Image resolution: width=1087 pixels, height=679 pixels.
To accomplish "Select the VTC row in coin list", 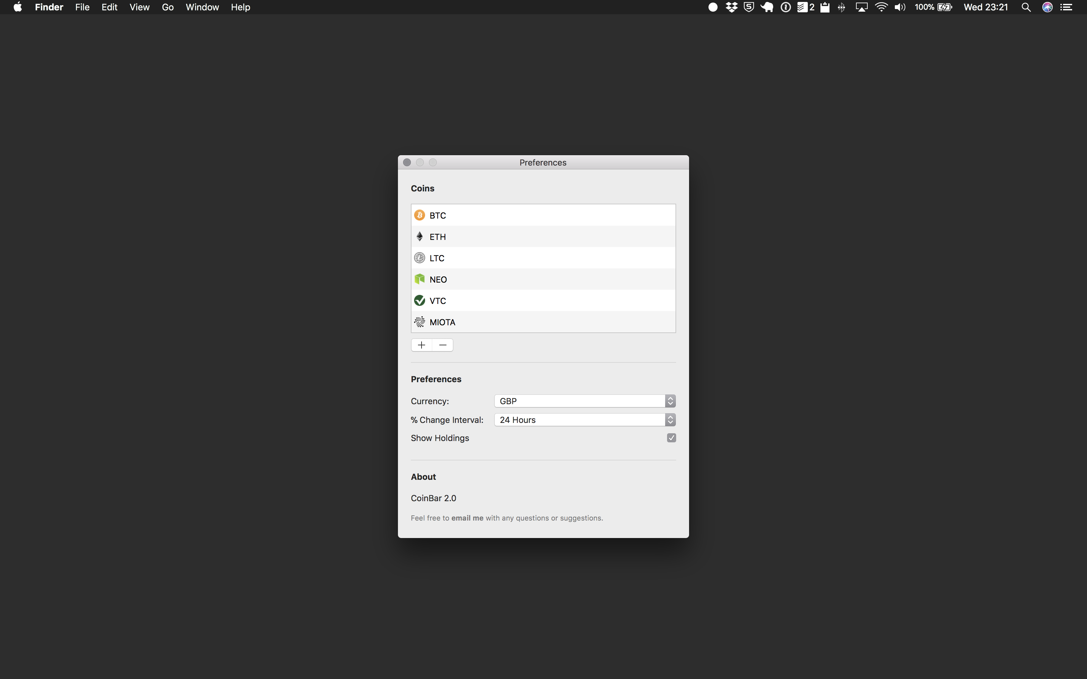I will coord(543,300).
